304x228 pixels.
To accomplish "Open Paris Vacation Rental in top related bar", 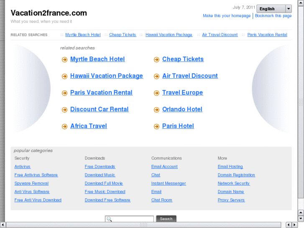I will 267,35.
